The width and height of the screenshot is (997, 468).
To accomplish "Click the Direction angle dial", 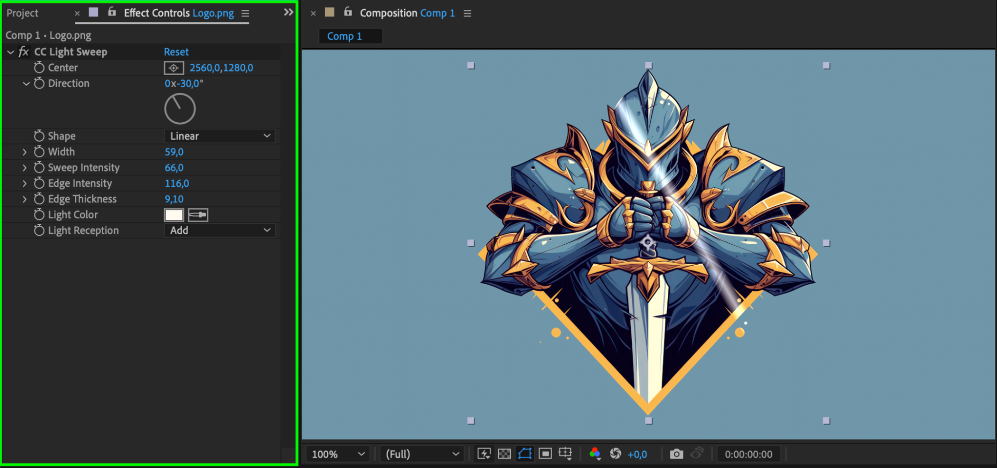I will [180, 109].
